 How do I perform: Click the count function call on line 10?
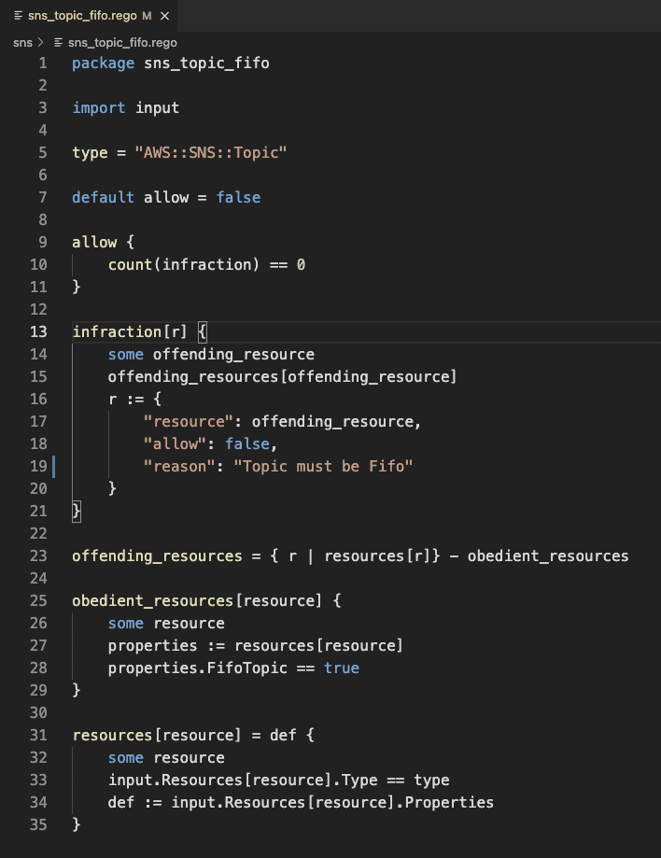click(130, 264)
